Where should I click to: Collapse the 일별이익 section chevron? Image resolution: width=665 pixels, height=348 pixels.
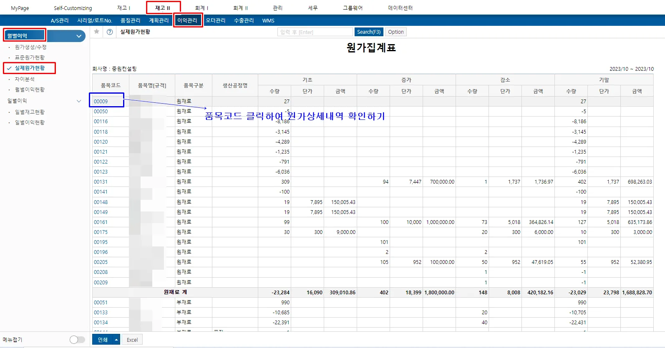coord(79,101)
